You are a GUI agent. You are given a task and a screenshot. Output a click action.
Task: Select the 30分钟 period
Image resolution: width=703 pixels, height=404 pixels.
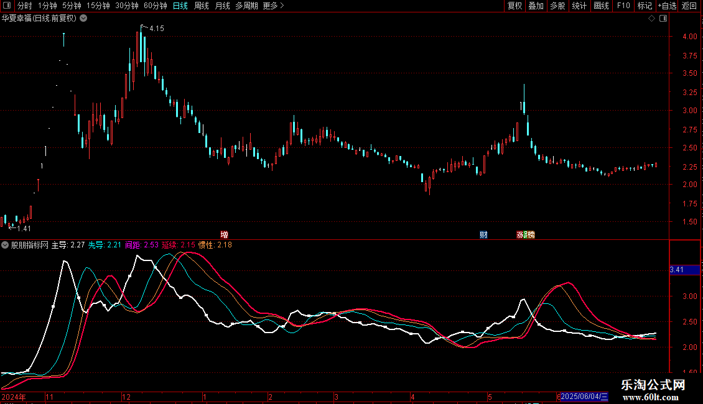pyautogui.click(x=127, y=6)
